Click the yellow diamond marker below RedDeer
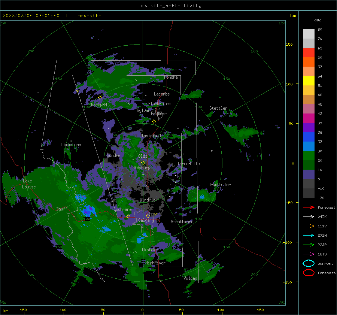337x315 pixels. [x=154, y=122]
